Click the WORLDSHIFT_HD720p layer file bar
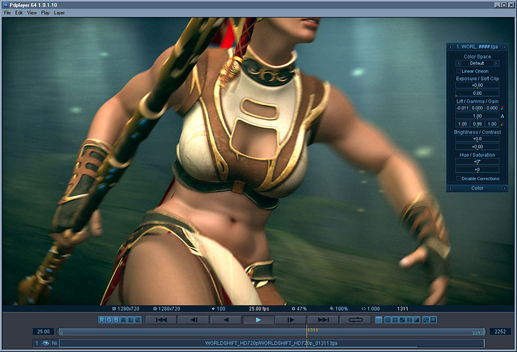Viewport: 517px width, 352px height. click(271, 343)
